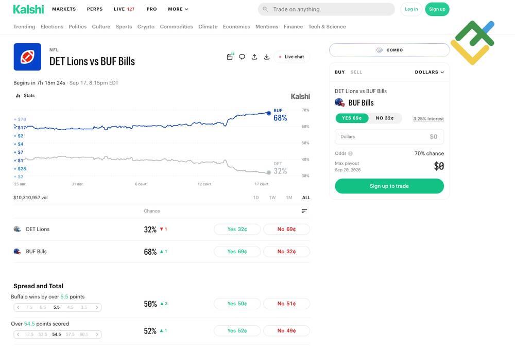Buy No 51¢ on Buffalo spread
This screenshot has width=515, height=353.
coord(286,304)
